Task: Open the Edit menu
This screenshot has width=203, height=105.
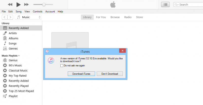Action: (10, 11)
